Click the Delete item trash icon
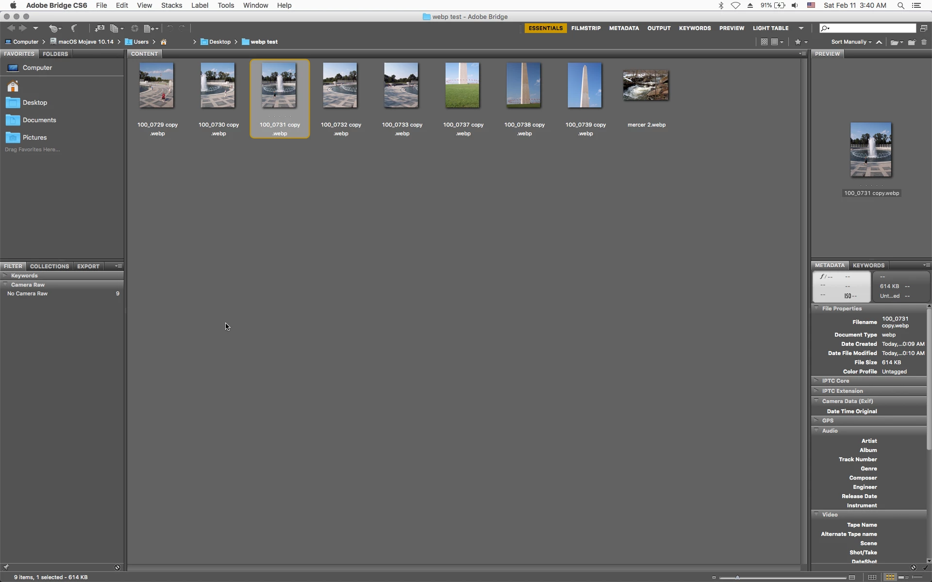 click(924, 42)
